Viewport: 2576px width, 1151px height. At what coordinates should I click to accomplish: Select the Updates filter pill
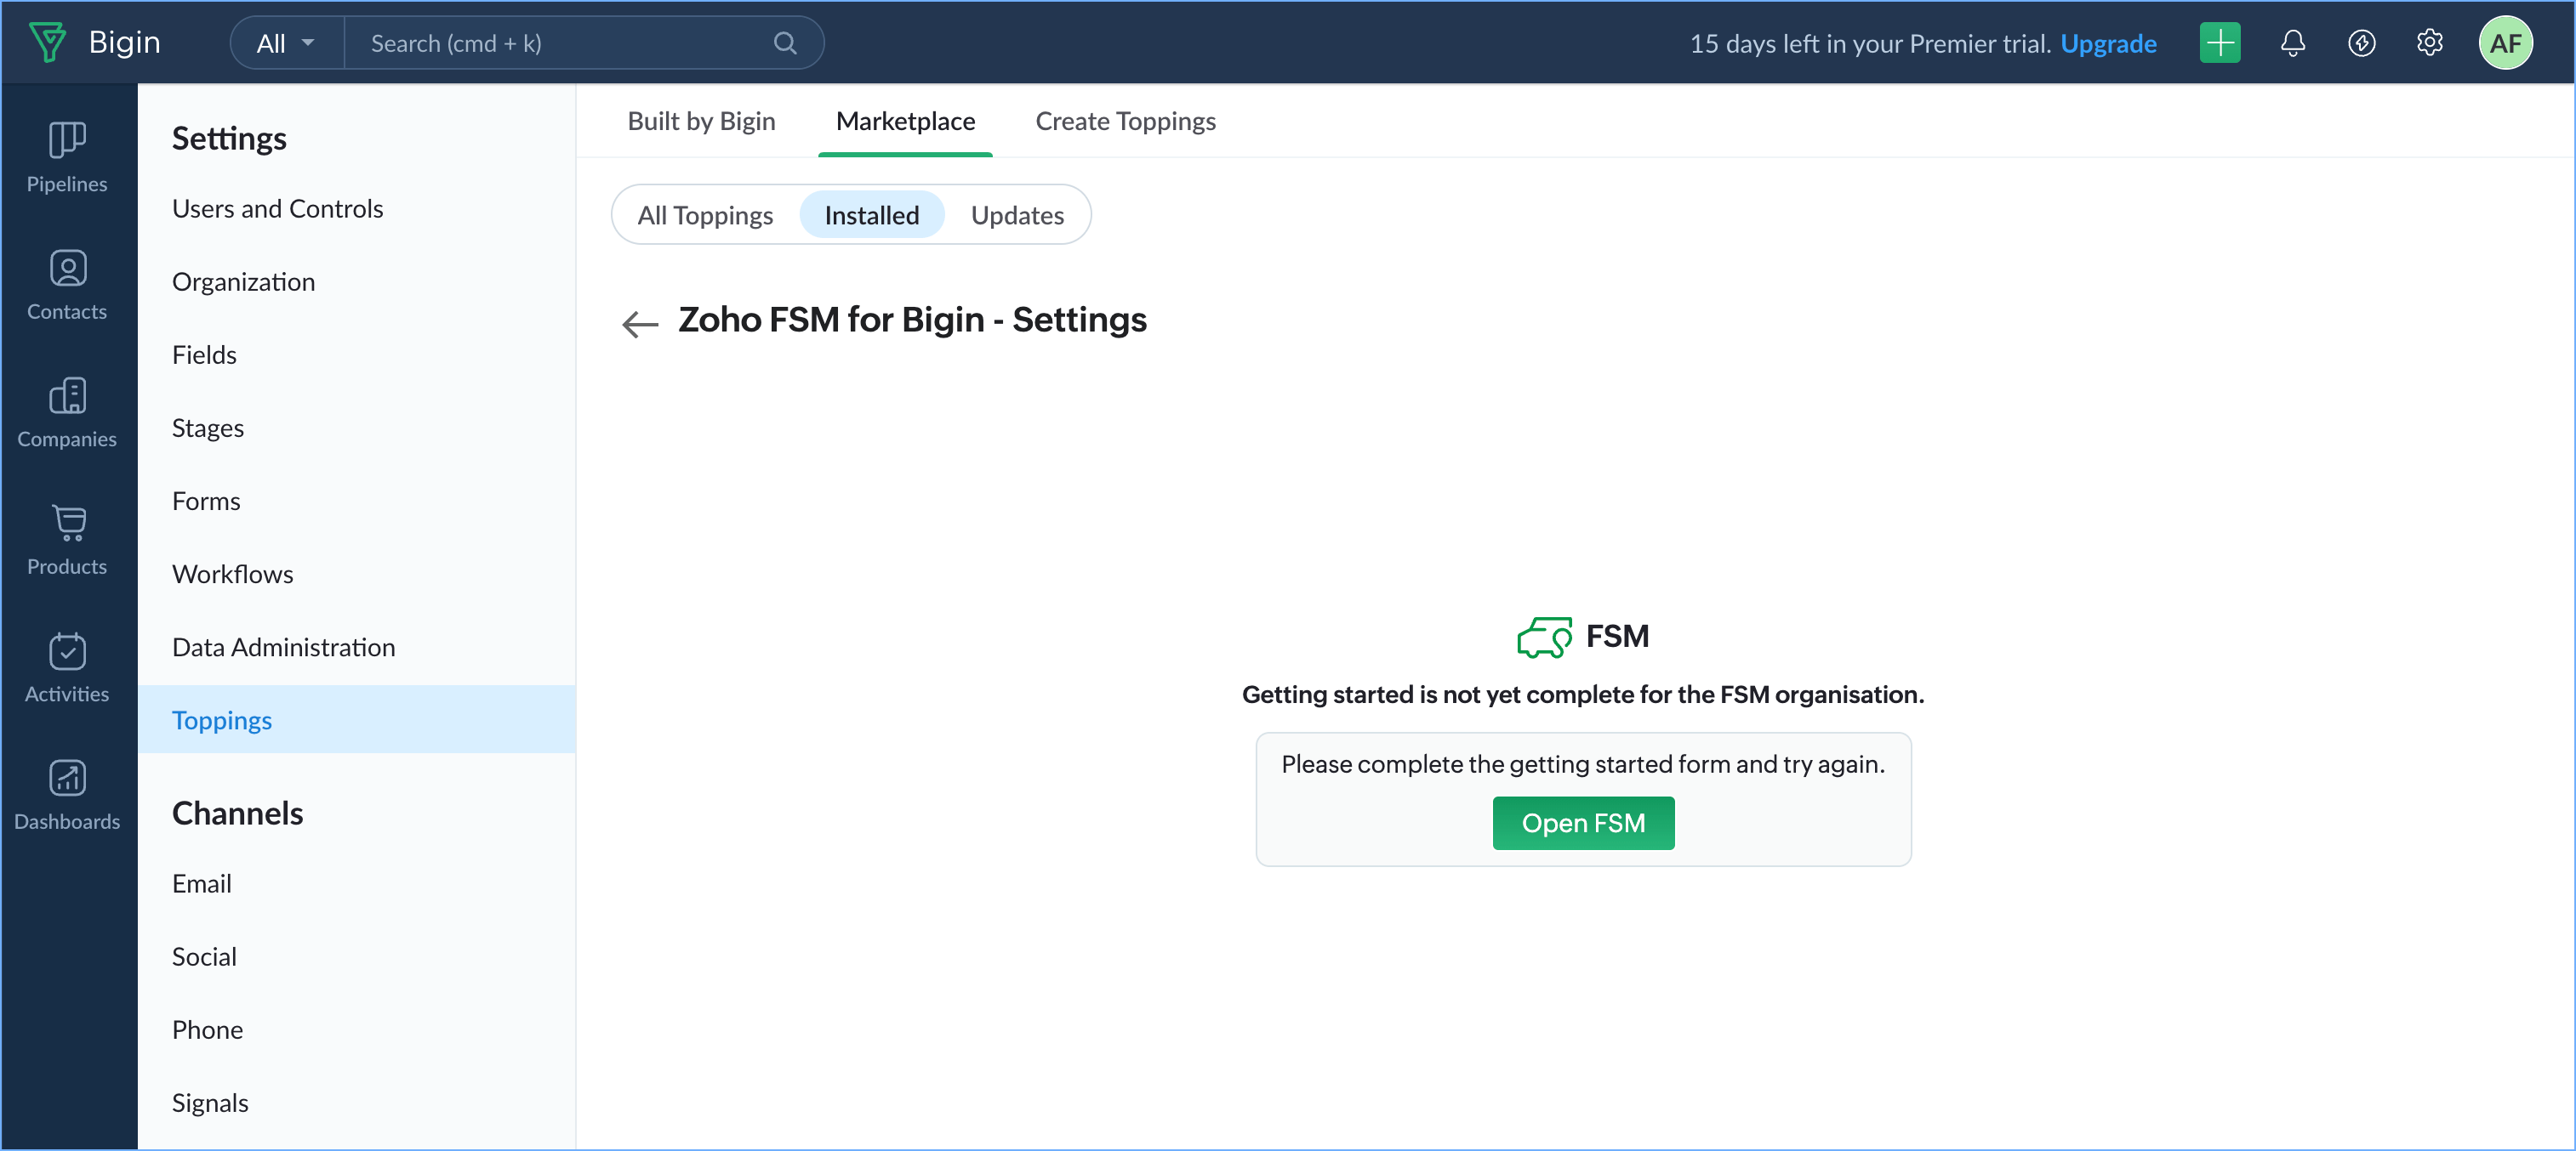pos(1017,215)
